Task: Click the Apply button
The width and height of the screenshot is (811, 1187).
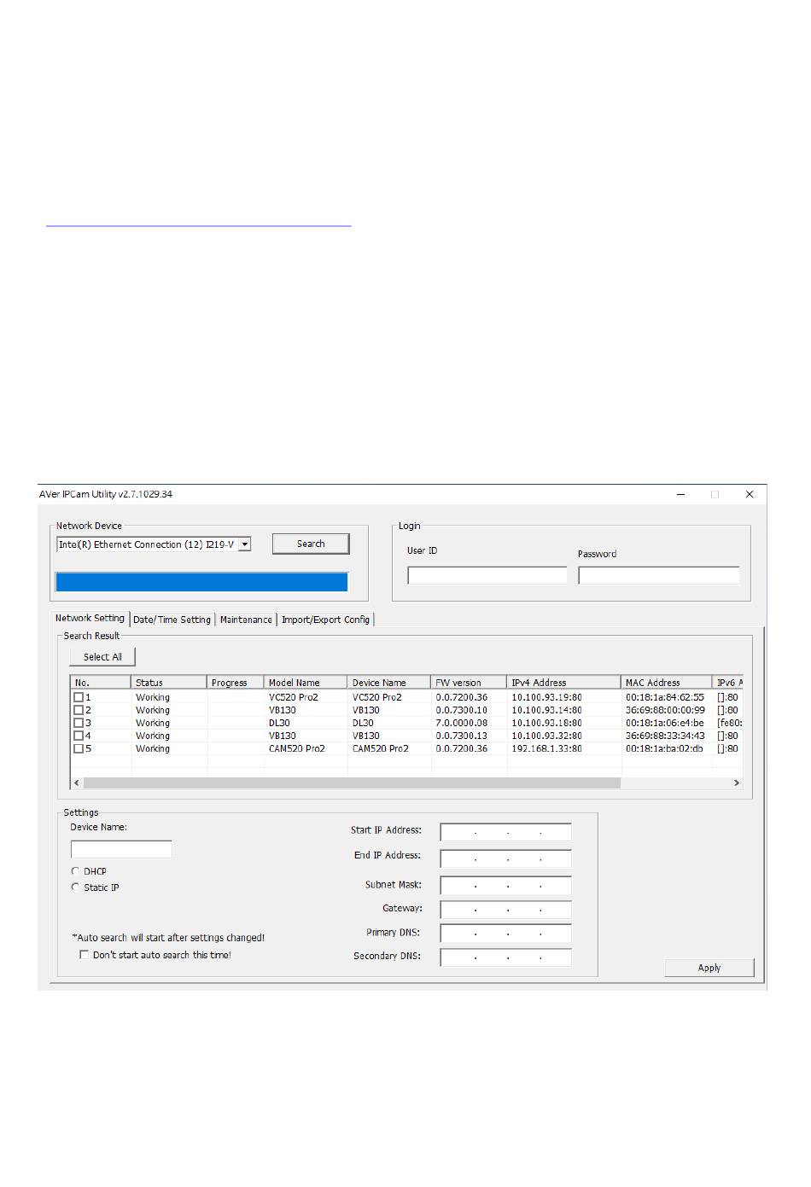Action: (x=709, y=968)
